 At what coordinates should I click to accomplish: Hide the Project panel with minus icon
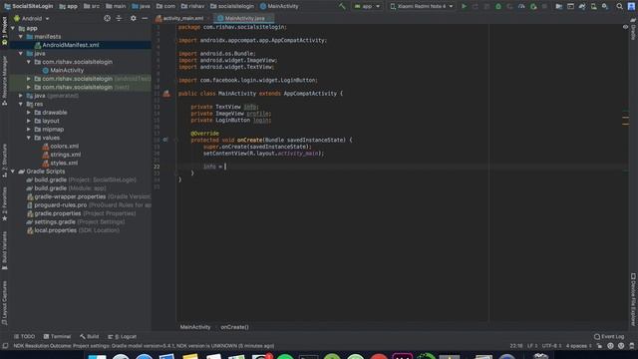pyautogui.click(x=145, y=18)
